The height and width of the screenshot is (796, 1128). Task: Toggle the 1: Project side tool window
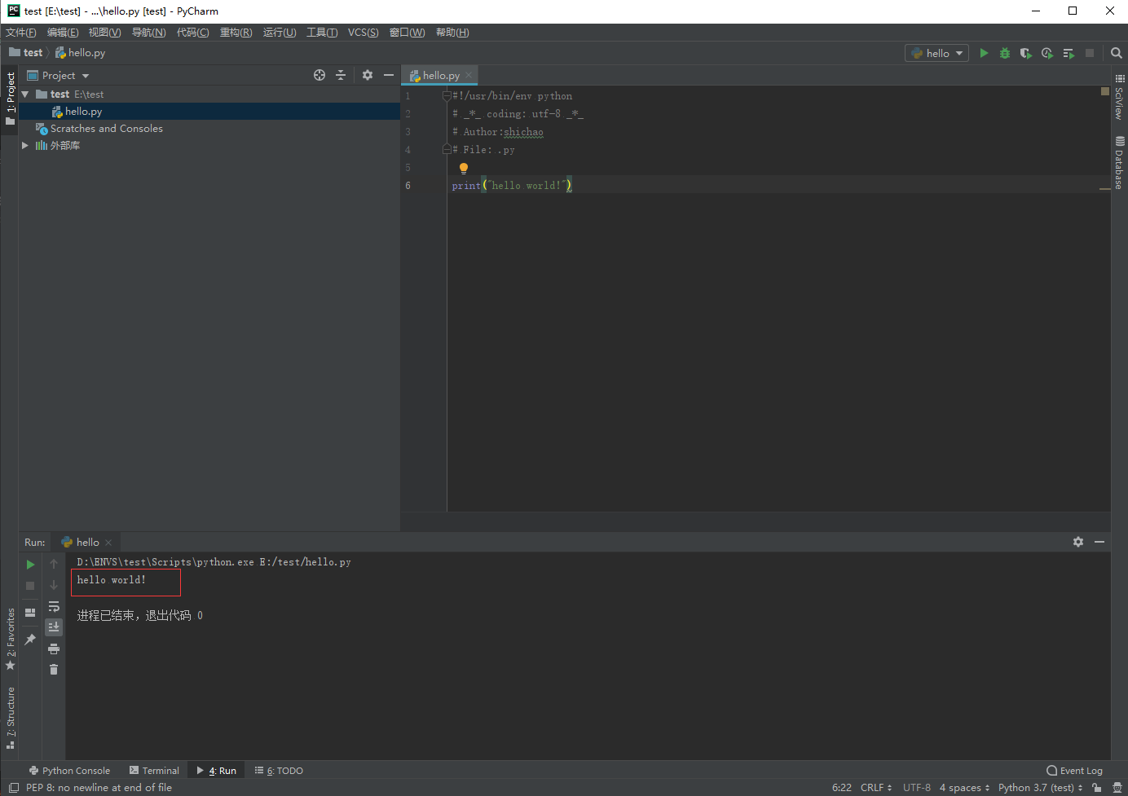pyautogui.click(x=10, y=99)
